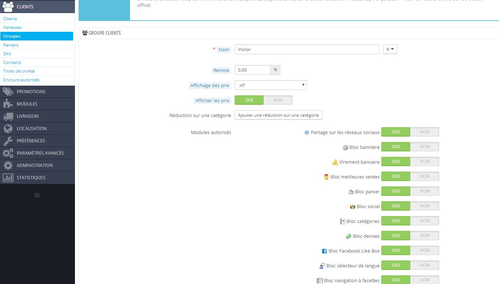Viewport: 499px width, 284px height.
Task: Open the fr language selector dropdown
Action: pyautogui.click(x=390, y=49)
